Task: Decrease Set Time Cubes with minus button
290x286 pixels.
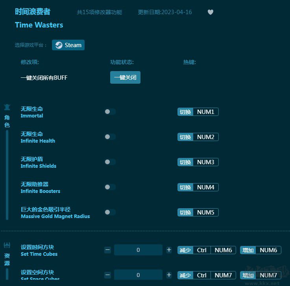Action: [x=107, y=250]
